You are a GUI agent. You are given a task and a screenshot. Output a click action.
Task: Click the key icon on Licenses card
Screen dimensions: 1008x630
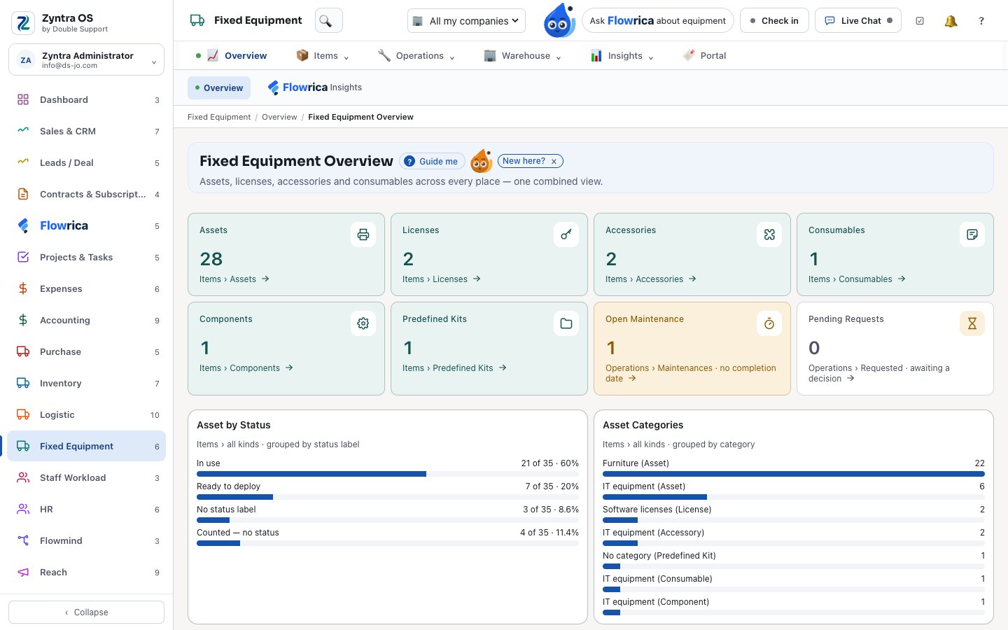click(x=566, y=234)
